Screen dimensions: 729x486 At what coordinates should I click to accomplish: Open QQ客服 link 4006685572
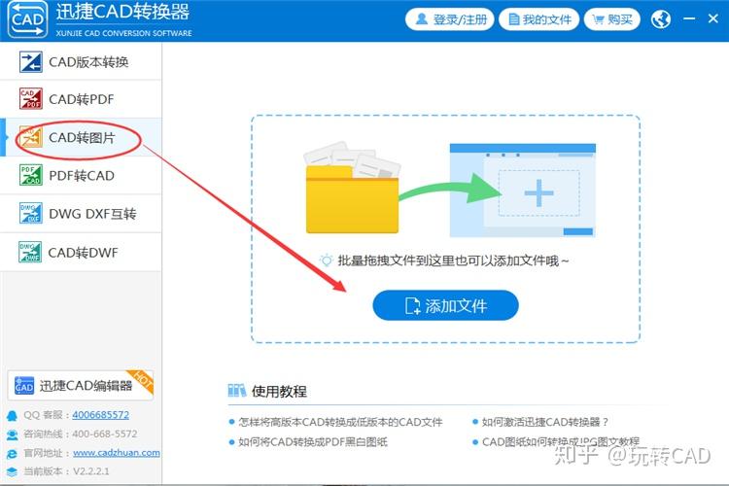100,415
